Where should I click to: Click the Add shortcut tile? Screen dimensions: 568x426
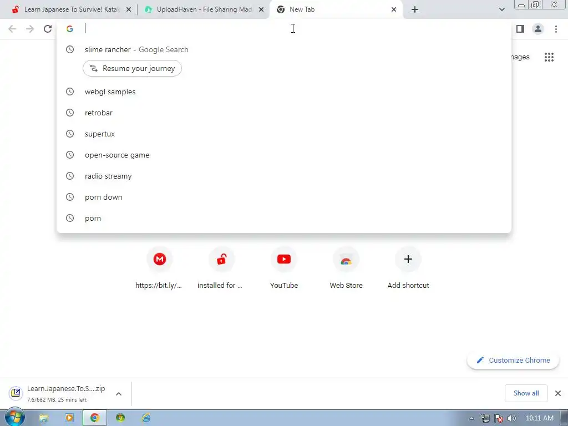(x=408, y=268)
